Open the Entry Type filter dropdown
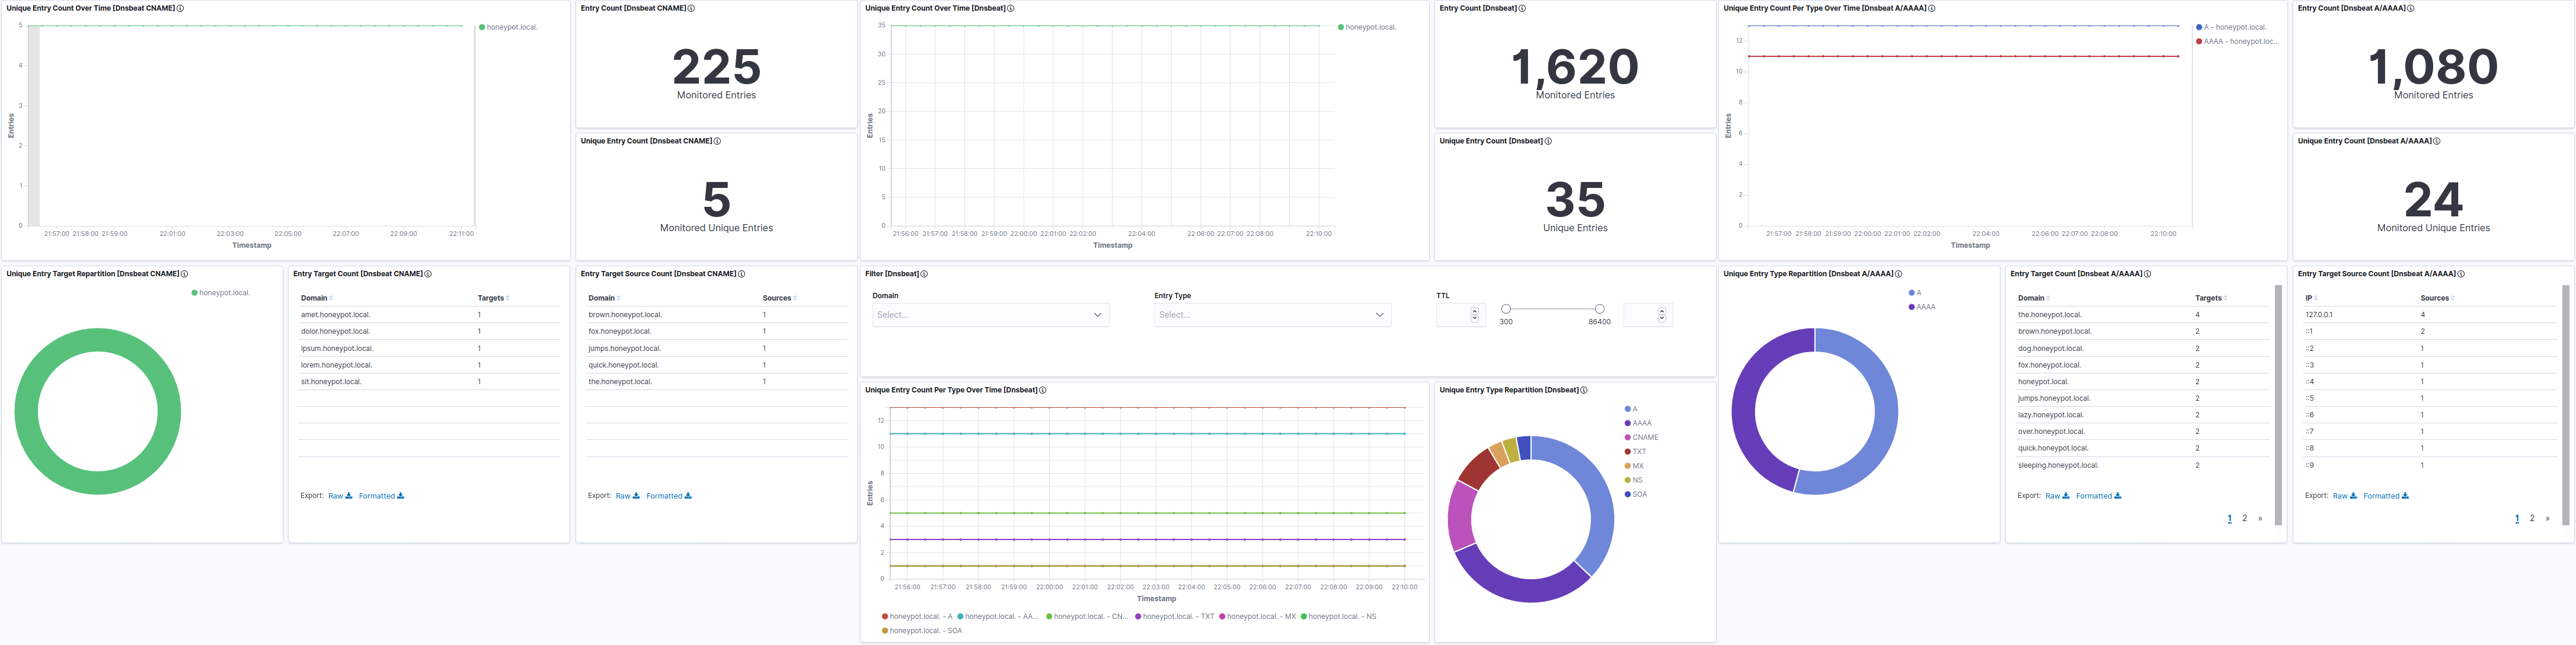The image size is (2576, 645). 1271,315
